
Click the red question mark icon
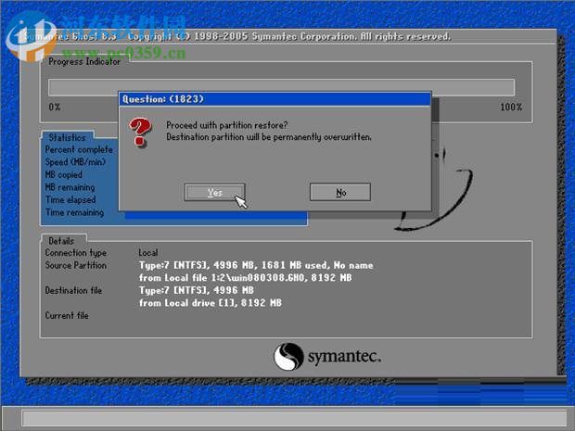tap(140, 133)
